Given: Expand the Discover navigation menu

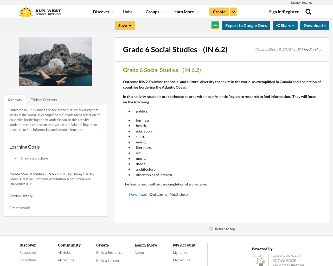Looking at the screenshot, I should point(104,12).
